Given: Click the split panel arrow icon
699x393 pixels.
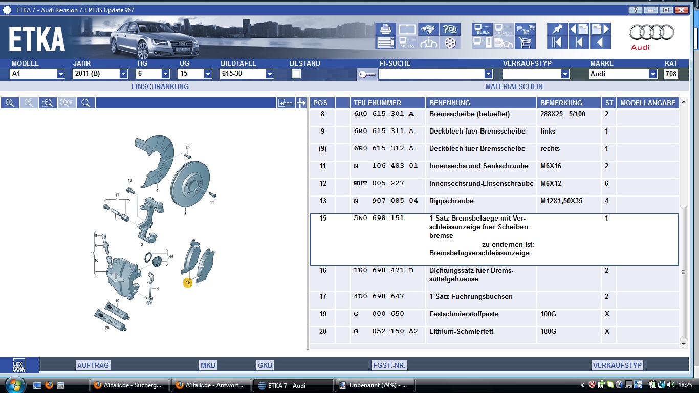Looking at the screenshot, I should pos(301,103).
